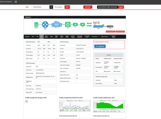Click the green OLT node icon

[68, 24]
